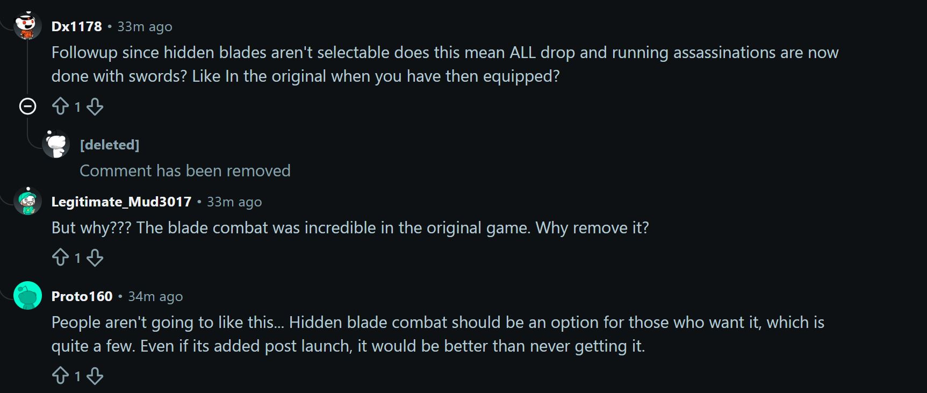Downvote Proto160's comment
Image resolution: width=927 pixels, height=393 pixels.
pos(96,376)
